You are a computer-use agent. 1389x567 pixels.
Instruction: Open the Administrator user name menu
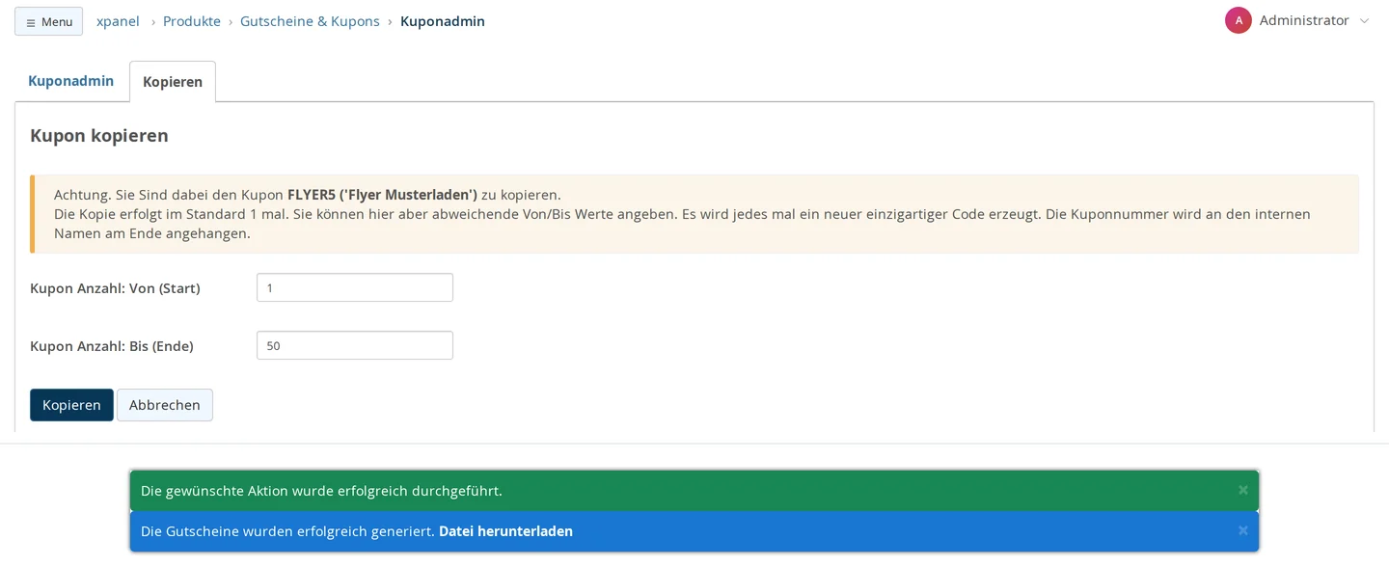click(x=1304, y=20)
